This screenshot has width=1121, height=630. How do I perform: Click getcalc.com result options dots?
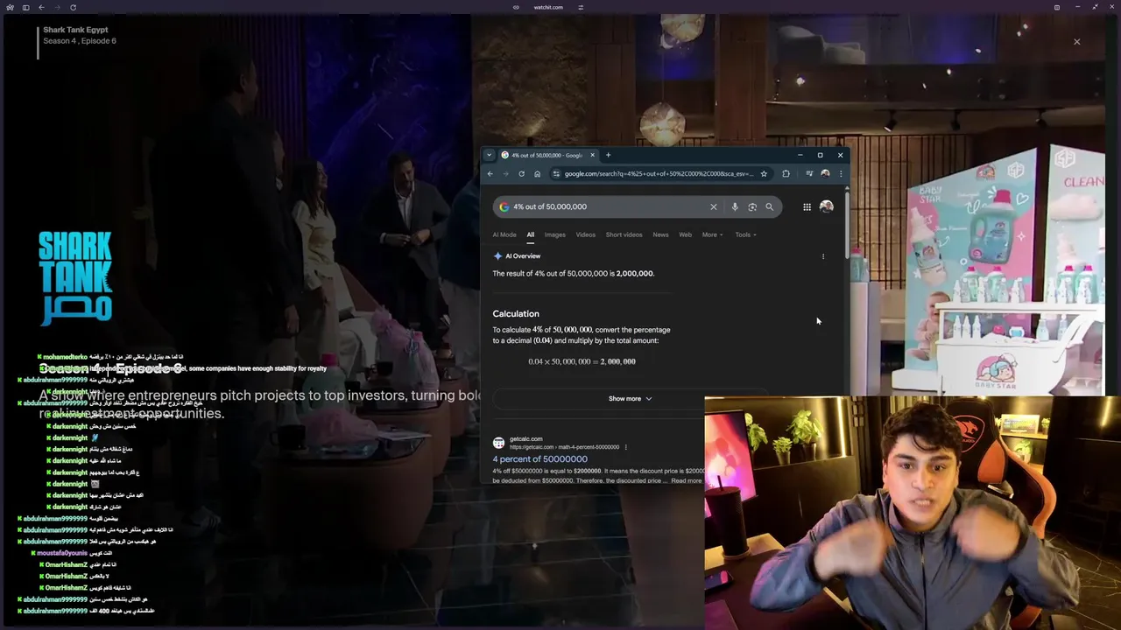click(x=625, y=447)
